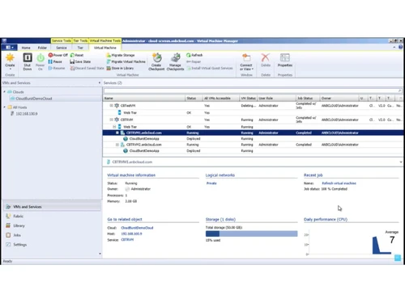Click the Store in Library icon
This screenshot has width=405, height=303.
109,68
